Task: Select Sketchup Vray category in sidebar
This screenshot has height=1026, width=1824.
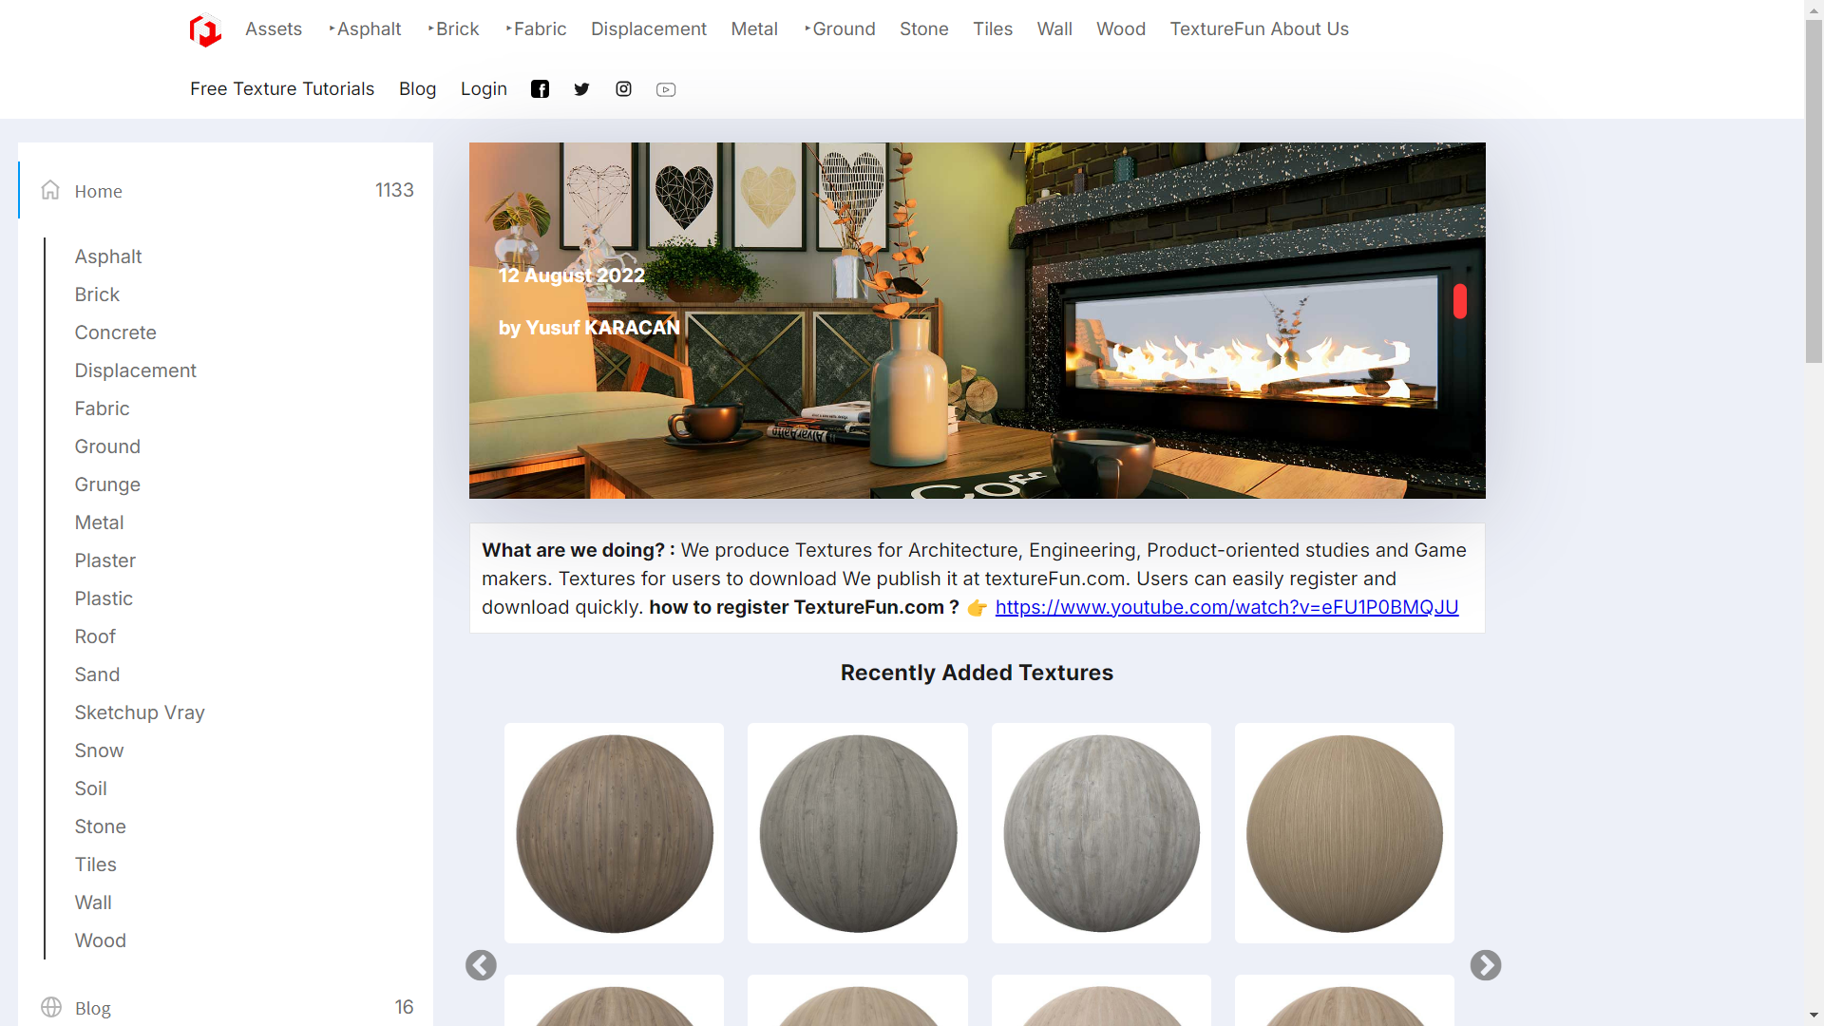Action: 140,712
